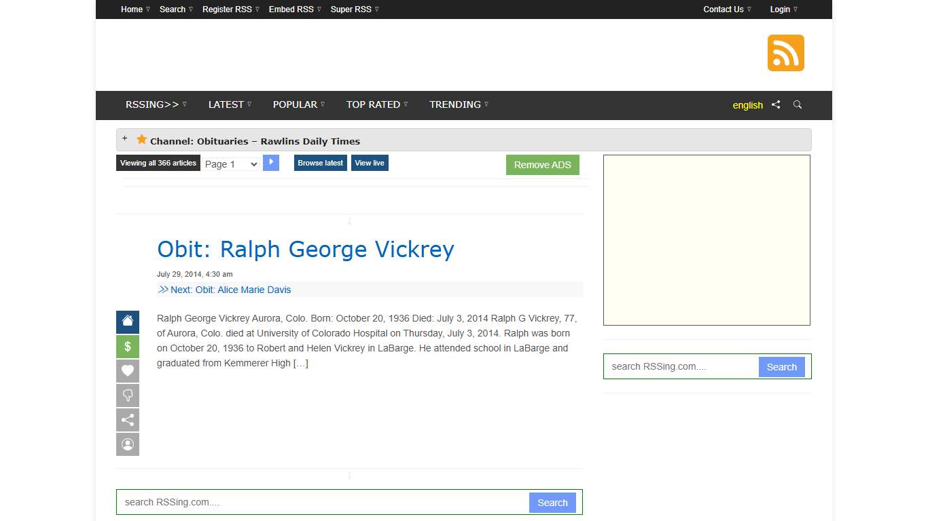
Task: Favorite the channel with the star icon
Action: click(141, 140)
